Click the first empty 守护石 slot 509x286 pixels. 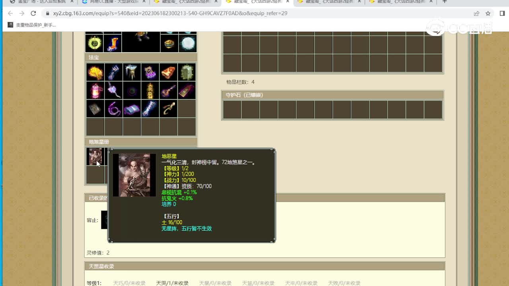click(x=232, y=110)
